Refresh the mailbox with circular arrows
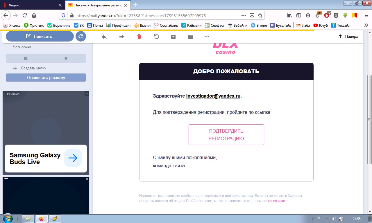The width and height of the screenshot is (372, 223). tap(81, 36)
